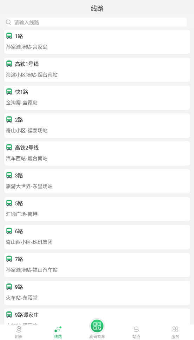Select route 5路 汇通广场-南堆

coord(97,209)
